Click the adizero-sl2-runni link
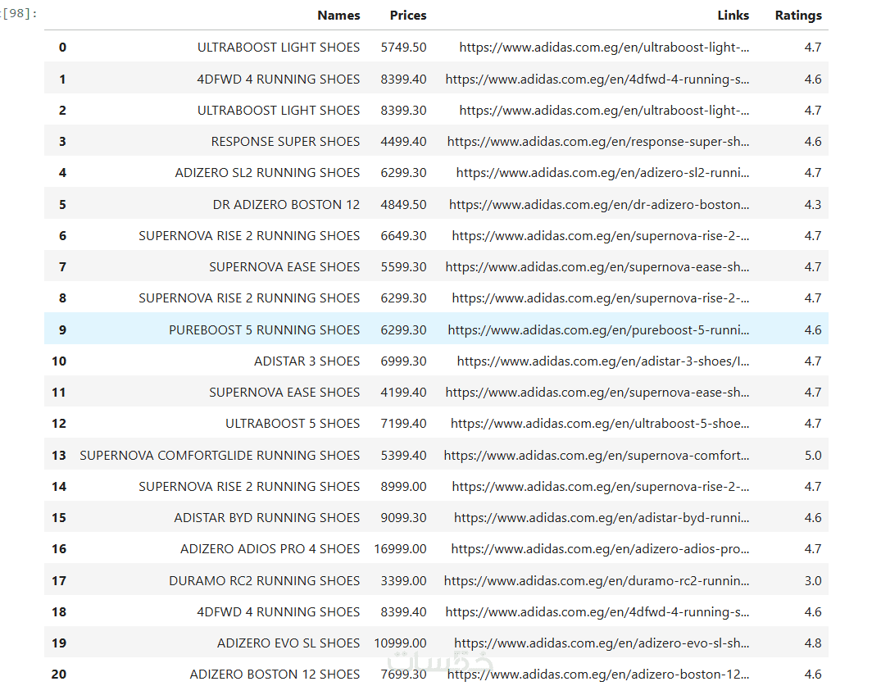This screenshot has width=881, height=686. (x=602, y=172)
